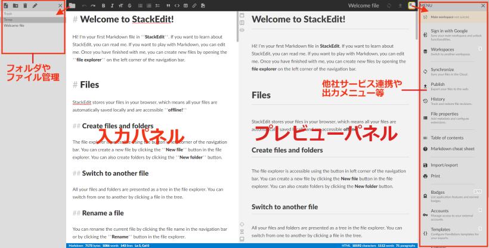Select the Temp folder

[x=33, y=20]
